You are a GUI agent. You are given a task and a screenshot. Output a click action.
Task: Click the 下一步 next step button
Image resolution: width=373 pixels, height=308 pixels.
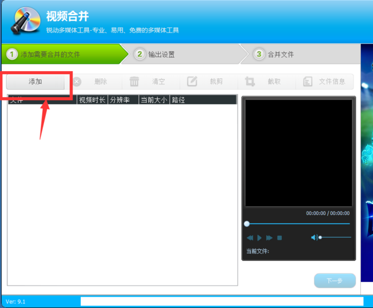(335, 280)
